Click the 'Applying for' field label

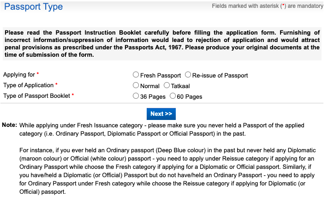(19, 75)
